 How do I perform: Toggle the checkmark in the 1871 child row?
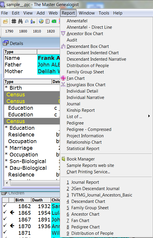5,232
